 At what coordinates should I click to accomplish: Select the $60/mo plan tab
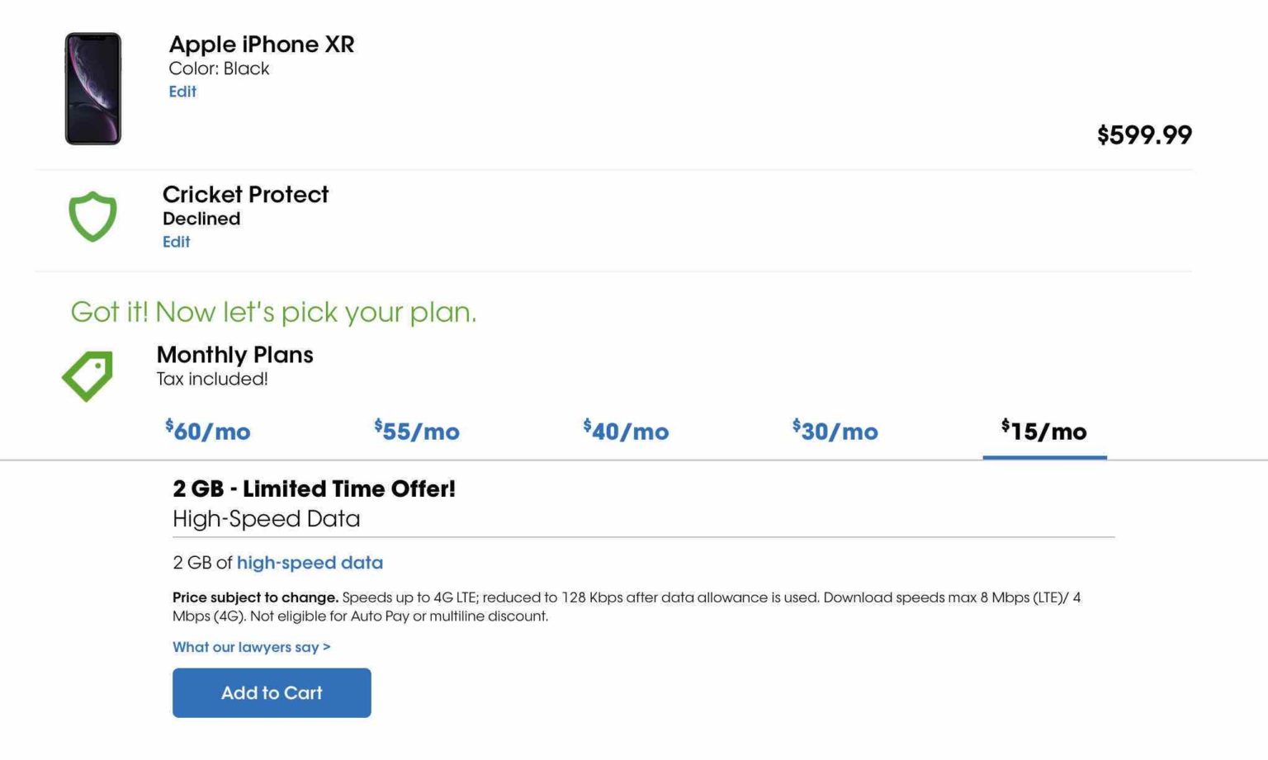(206, 431)
